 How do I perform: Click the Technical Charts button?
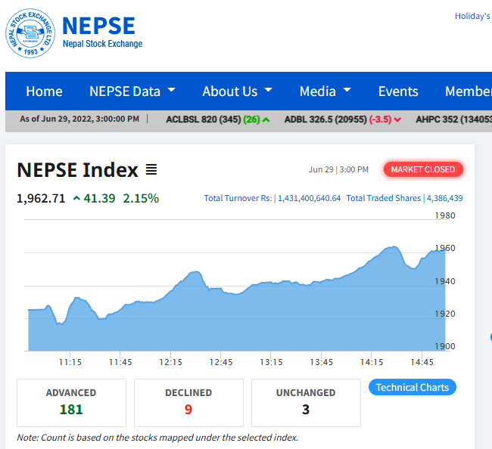click(x=413, y=387)
